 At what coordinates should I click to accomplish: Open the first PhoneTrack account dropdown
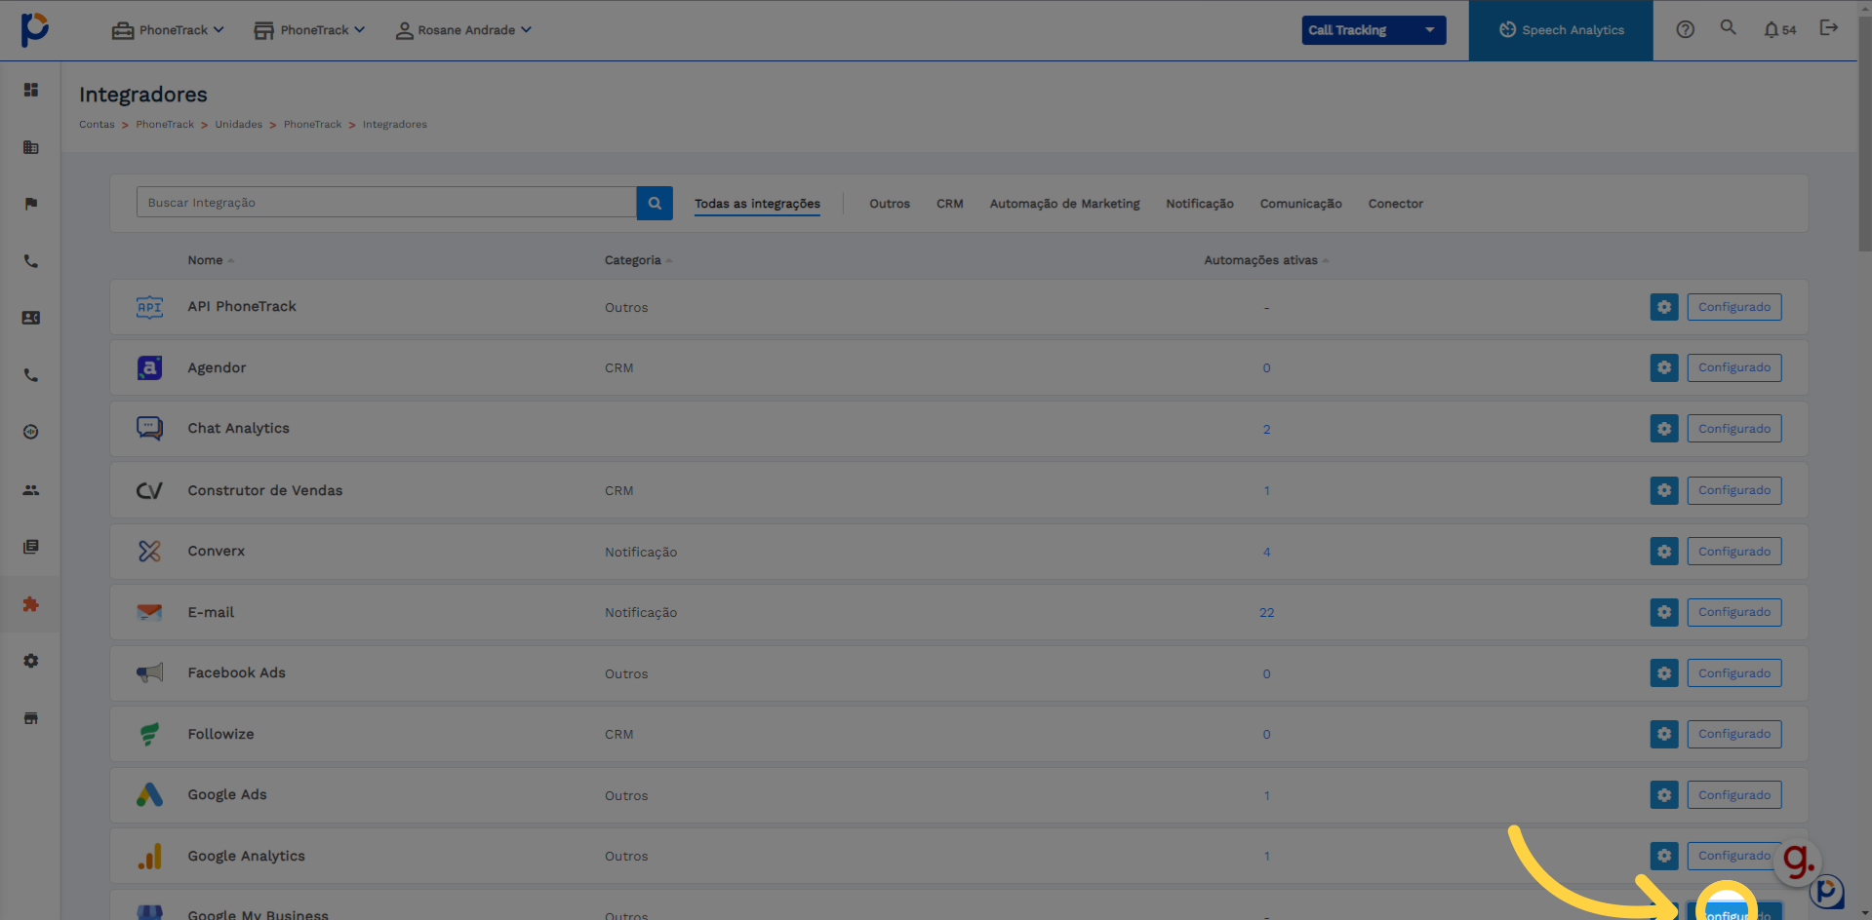(168, 30)
